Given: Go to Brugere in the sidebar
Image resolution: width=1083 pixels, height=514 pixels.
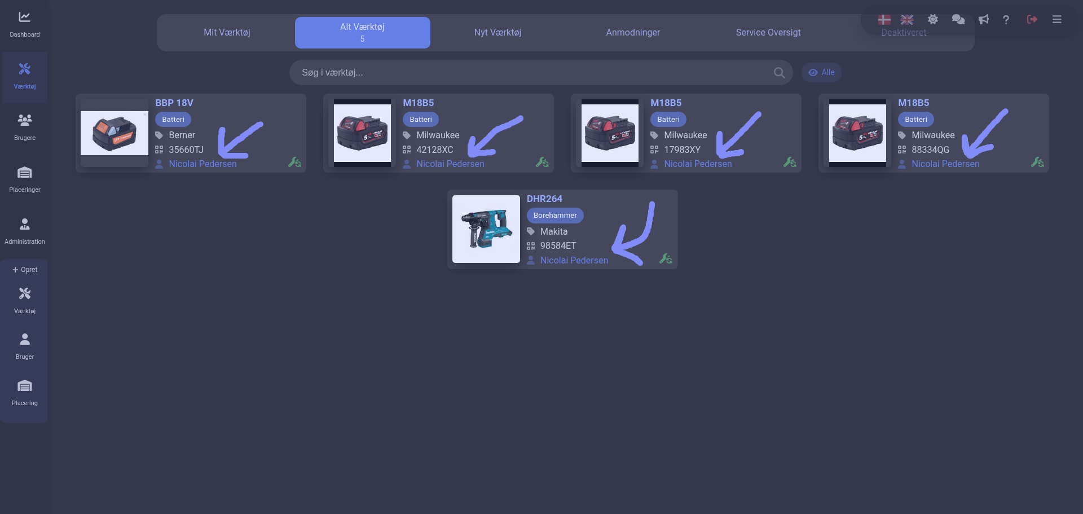Looking at the screenshot, I should pos(24,127).
